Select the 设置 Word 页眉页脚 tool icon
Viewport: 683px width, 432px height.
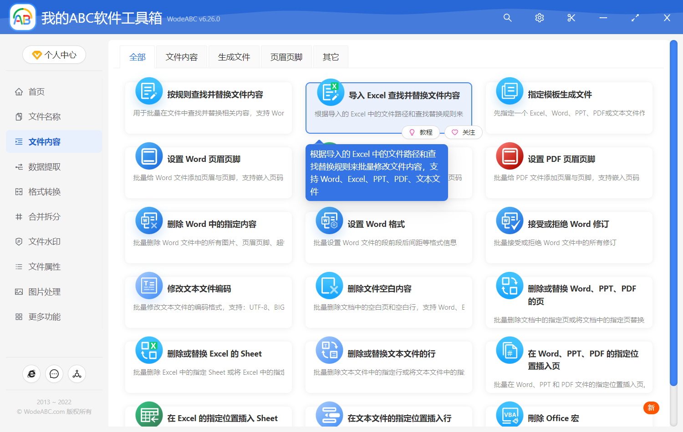click(149, 156)
